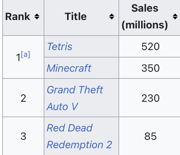Sort table by Title column arrows
The image size is (180, 155).
[x=112, y=16]
